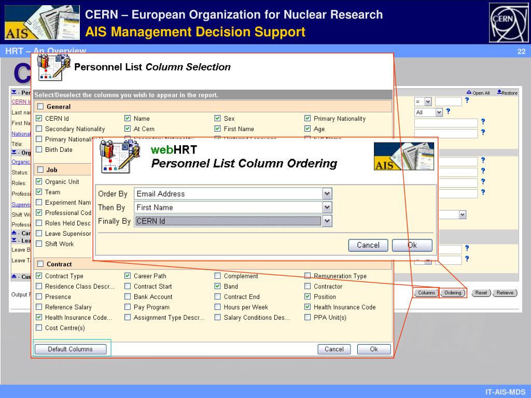Click the Default Columns button

(x=71, y=349)
